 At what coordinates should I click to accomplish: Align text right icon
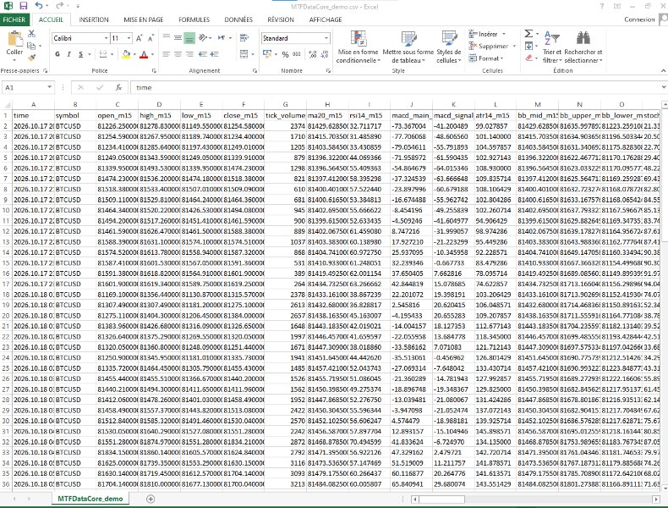(x=189, y=54)
